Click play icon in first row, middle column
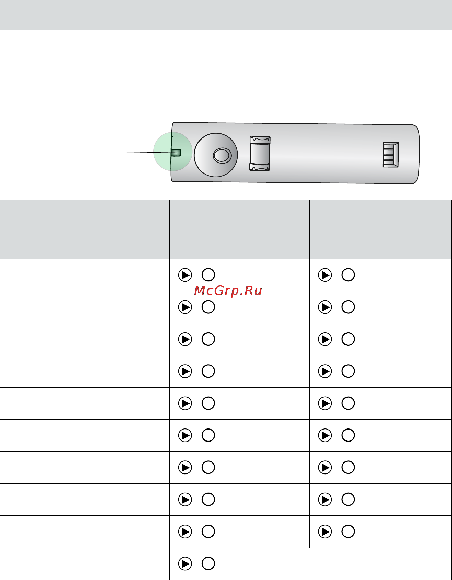452x580 pixels. pos(185,275)
